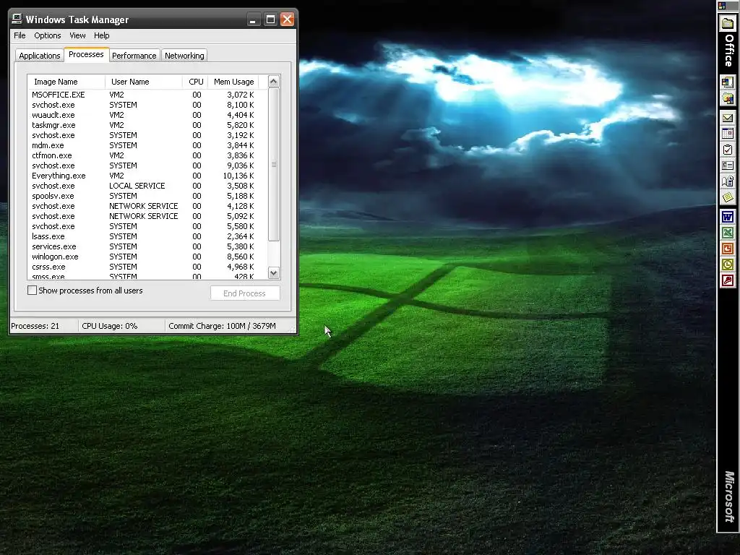Sort by the Image Name column header
This screenshot has width=740, height=555.
(x=66, y=82)
